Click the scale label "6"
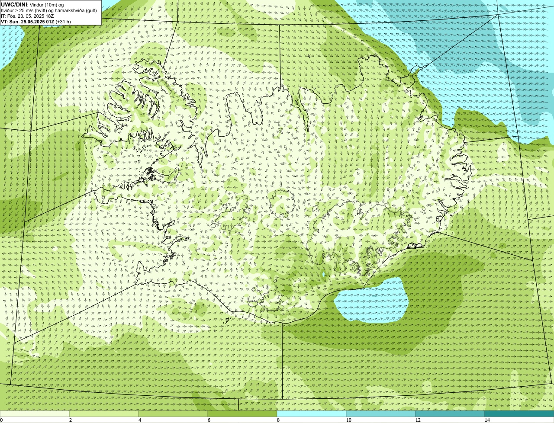Screen dimensions: 554x423 [209, 420]
